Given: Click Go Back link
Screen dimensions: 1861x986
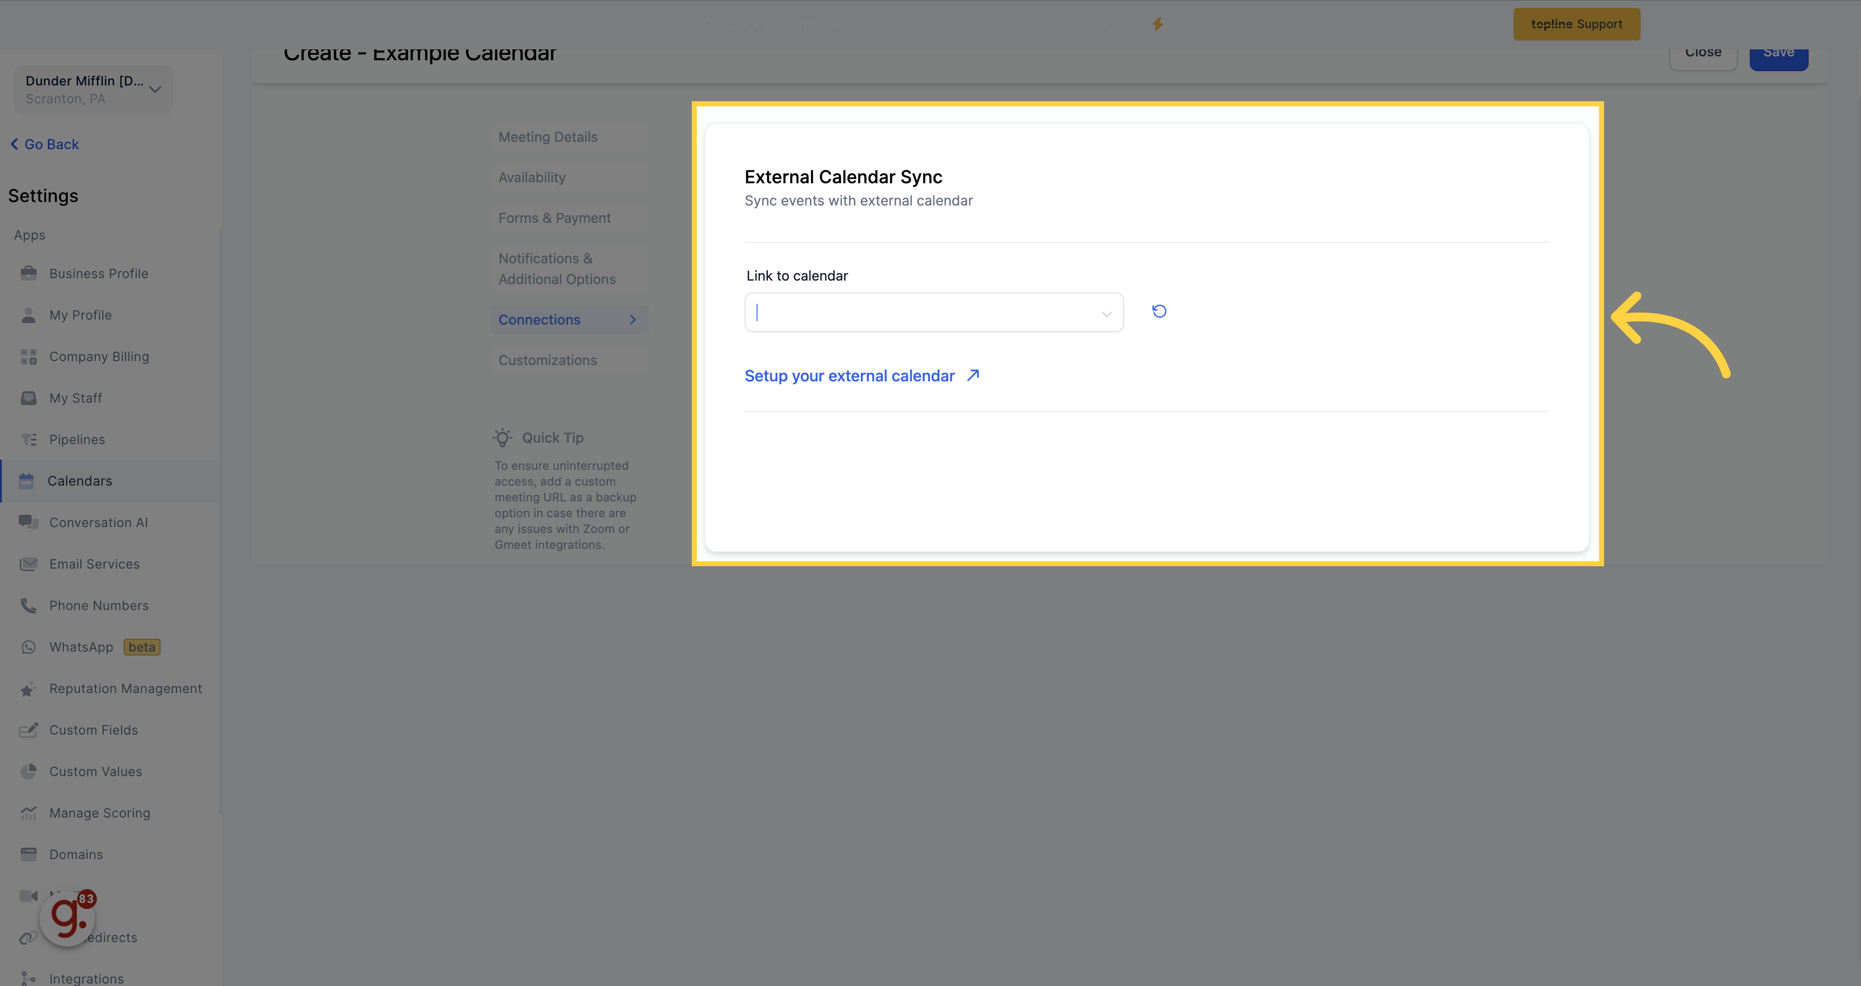Looking at the screenshot, I should [45, 144].
